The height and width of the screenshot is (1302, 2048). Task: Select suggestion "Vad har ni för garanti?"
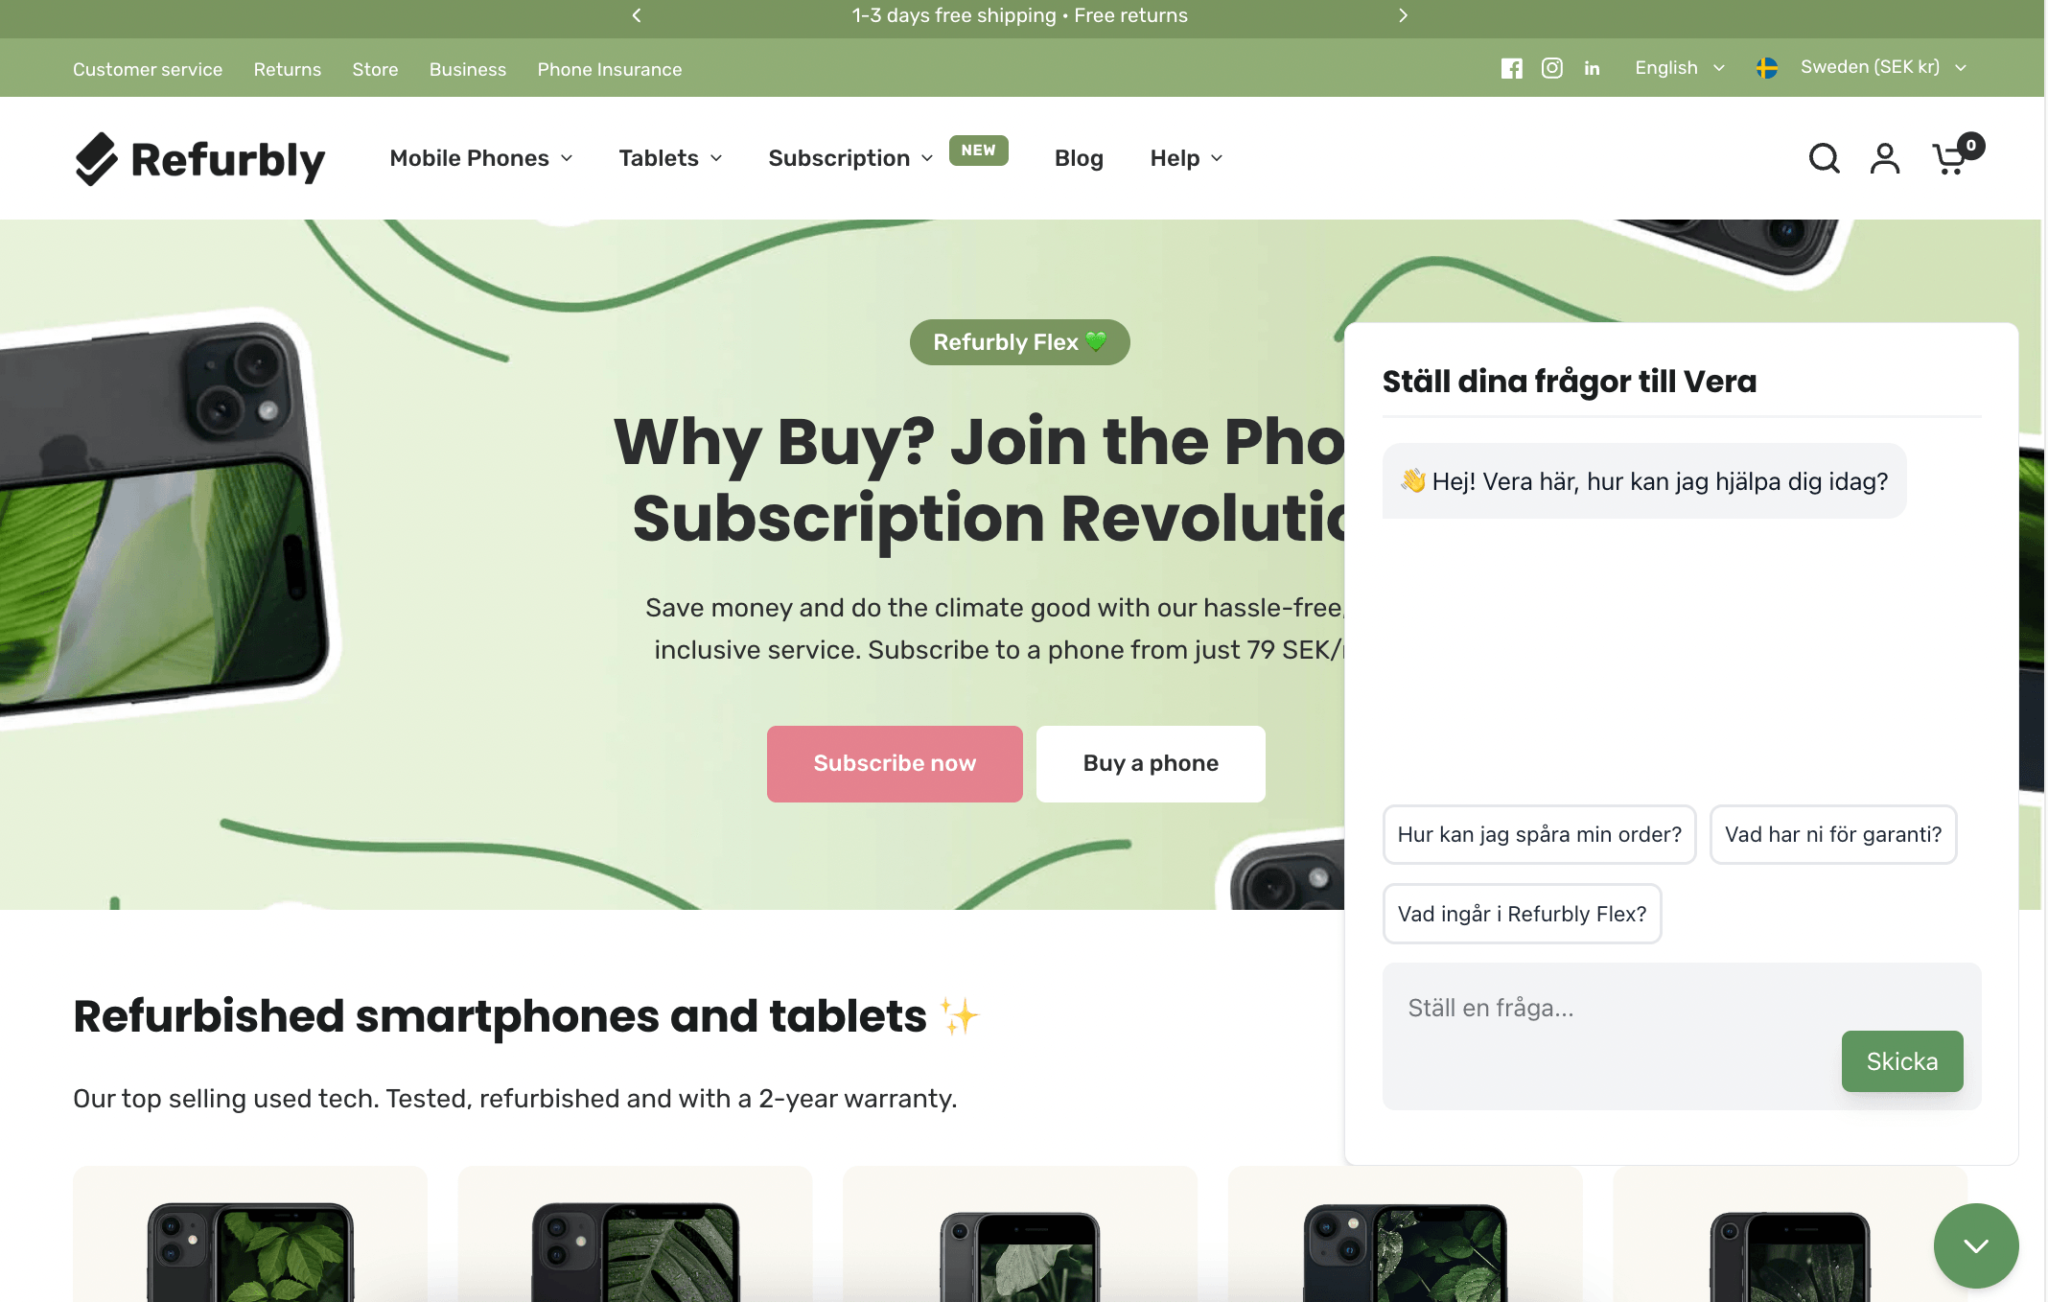click(x=1833, y=834)
